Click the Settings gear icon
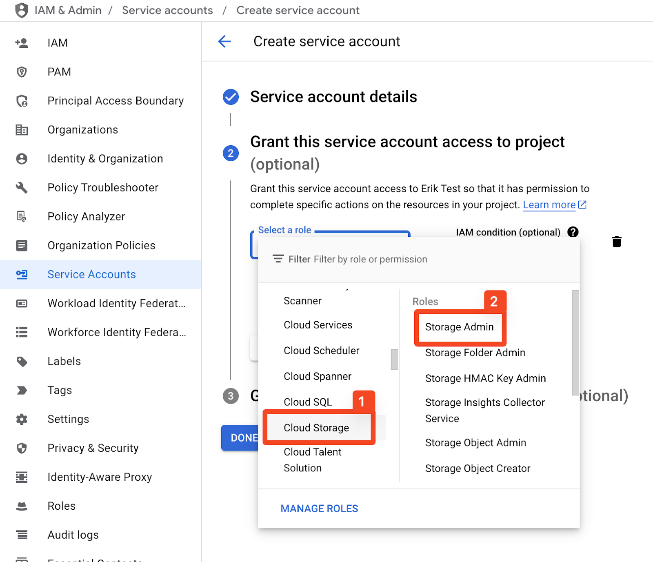 click(x=22, y=419)
